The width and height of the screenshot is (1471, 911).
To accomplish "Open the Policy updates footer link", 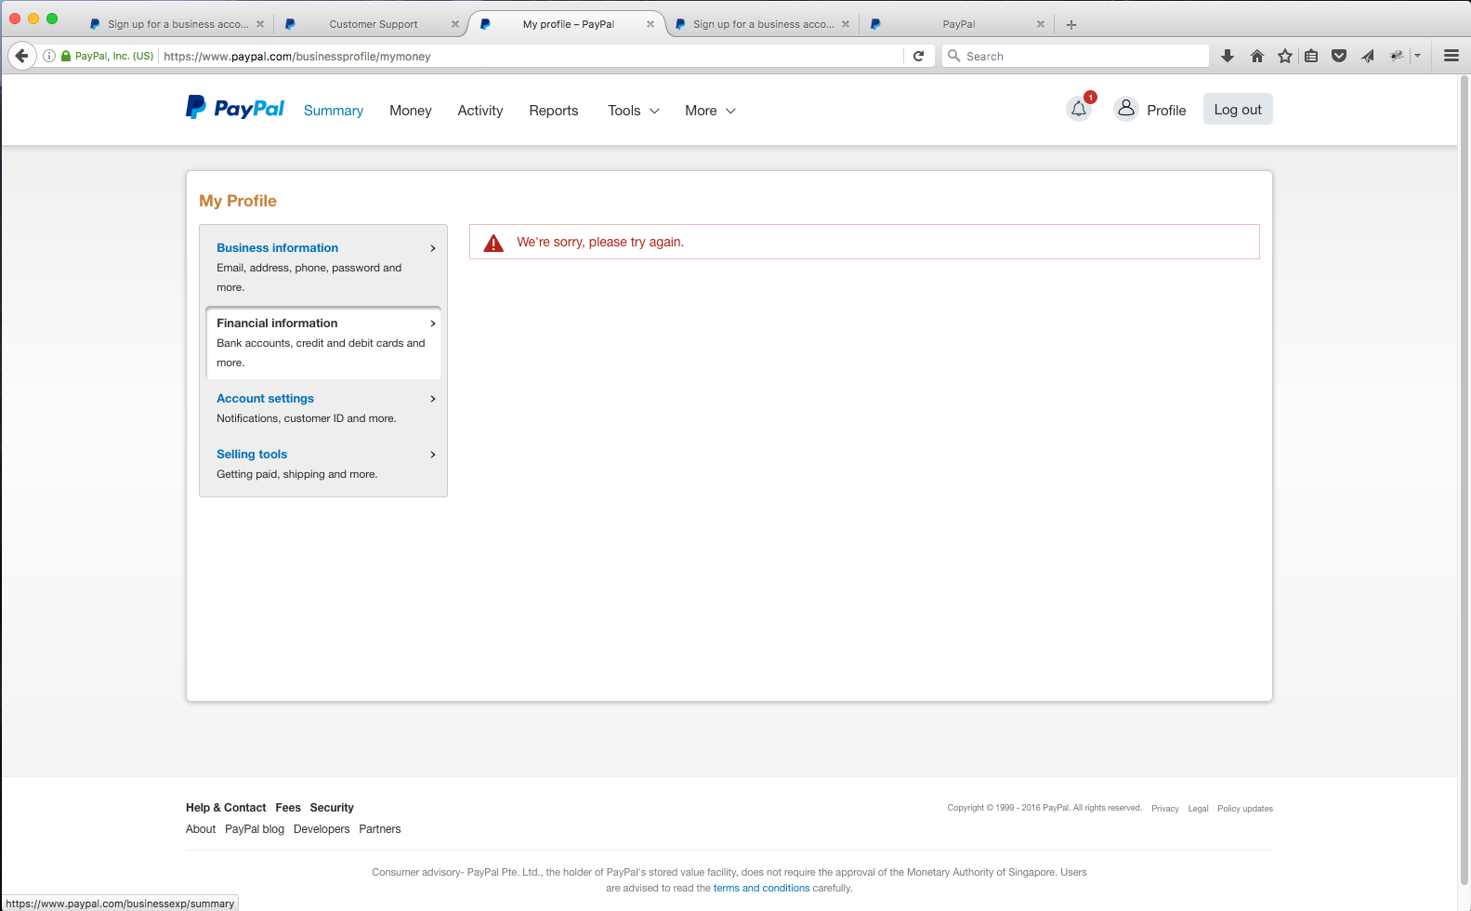I will coord(1245,809).
